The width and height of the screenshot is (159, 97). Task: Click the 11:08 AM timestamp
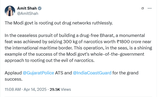13,89
